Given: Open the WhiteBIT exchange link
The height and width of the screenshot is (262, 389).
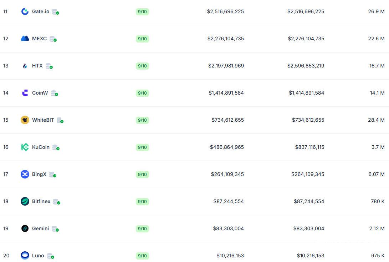Looking at the screenshot, I should pos(43,120).
